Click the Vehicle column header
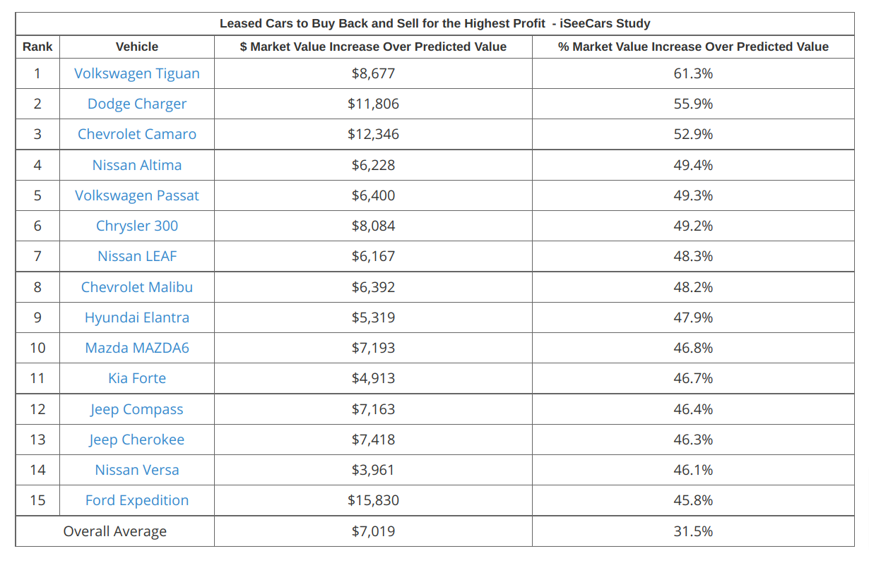The image size is (869, 563). tap(137, 47)
